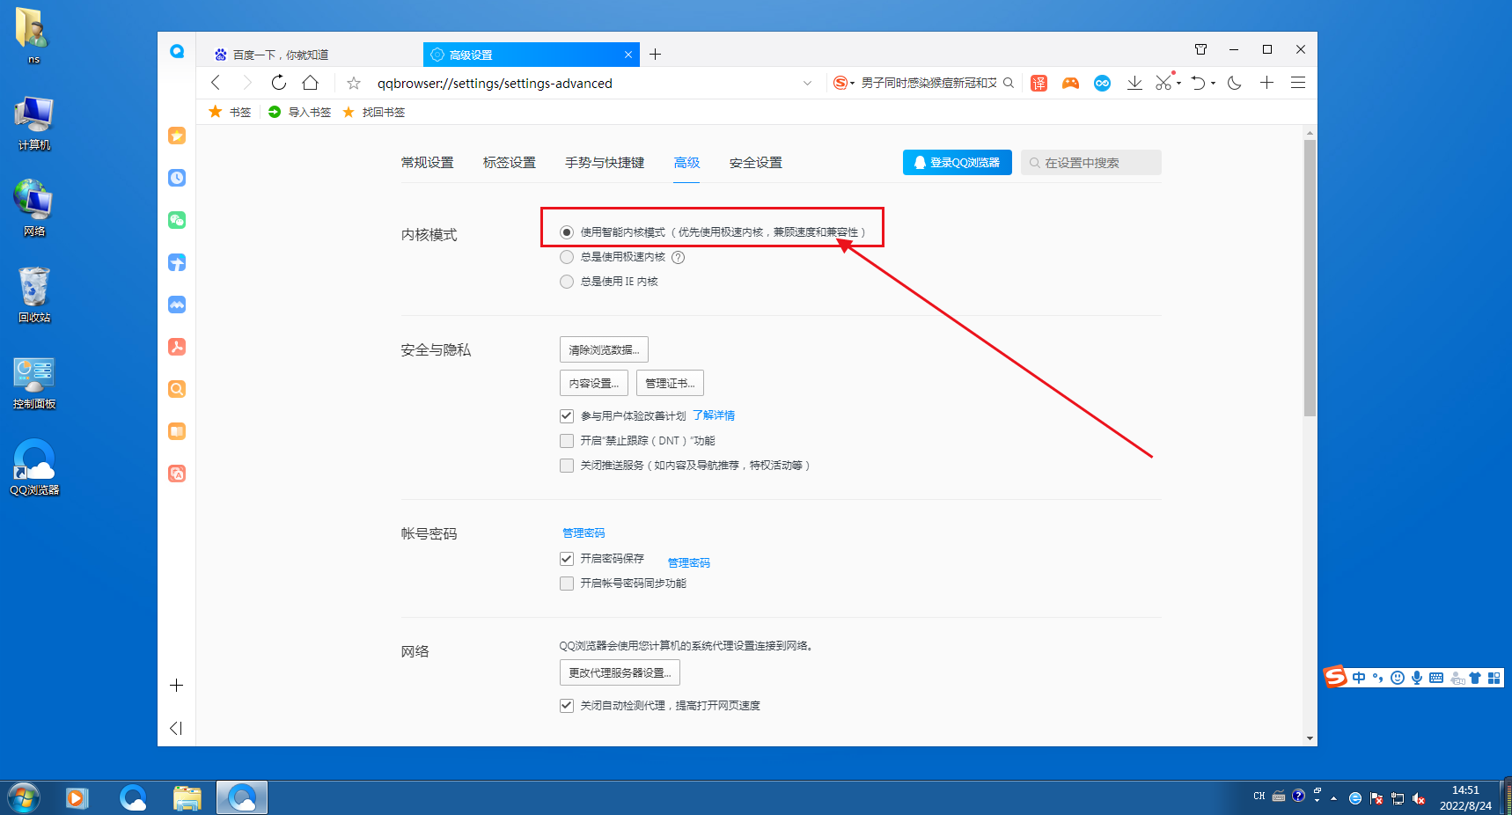Image resolution: width=1512 pixels, height=815 pixels.
Task: Open the sidebar history clock icon
Action: [177, 178]
